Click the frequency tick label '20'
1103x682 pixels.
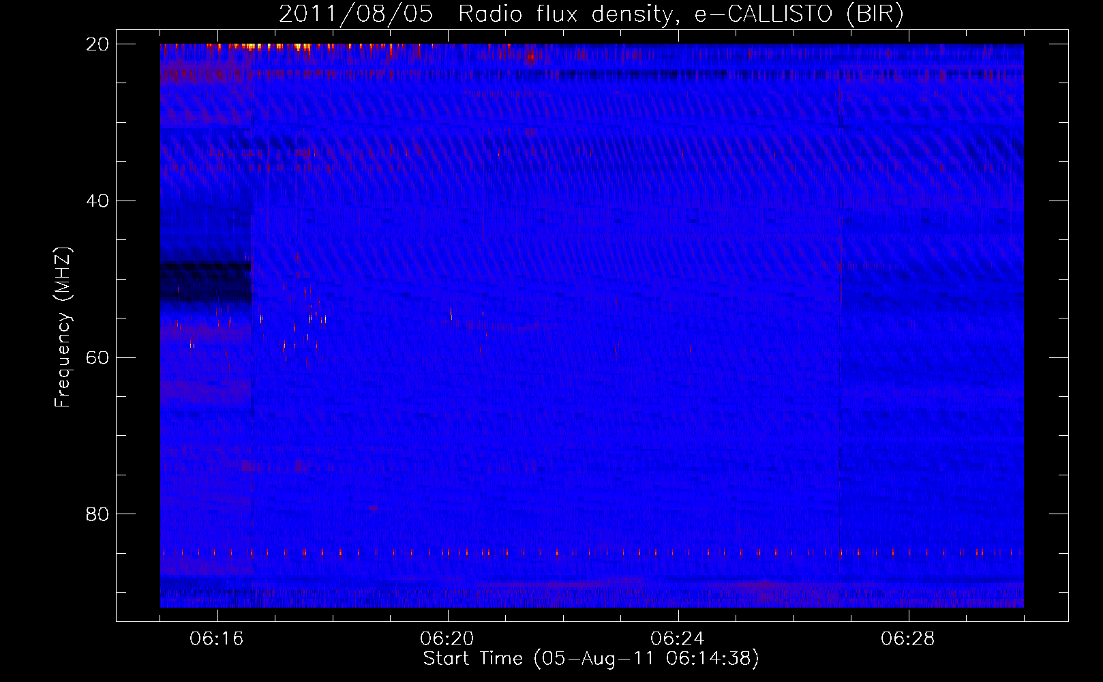pyautogui.click(x=97, y=44)
